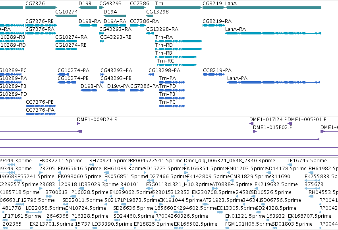338x230 pixels.
Task: Open the CG7376-PB protein label
Action: point(40,102)
